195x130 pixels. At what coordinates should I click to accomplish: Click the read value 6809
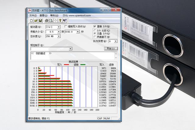tap(113, 68)
